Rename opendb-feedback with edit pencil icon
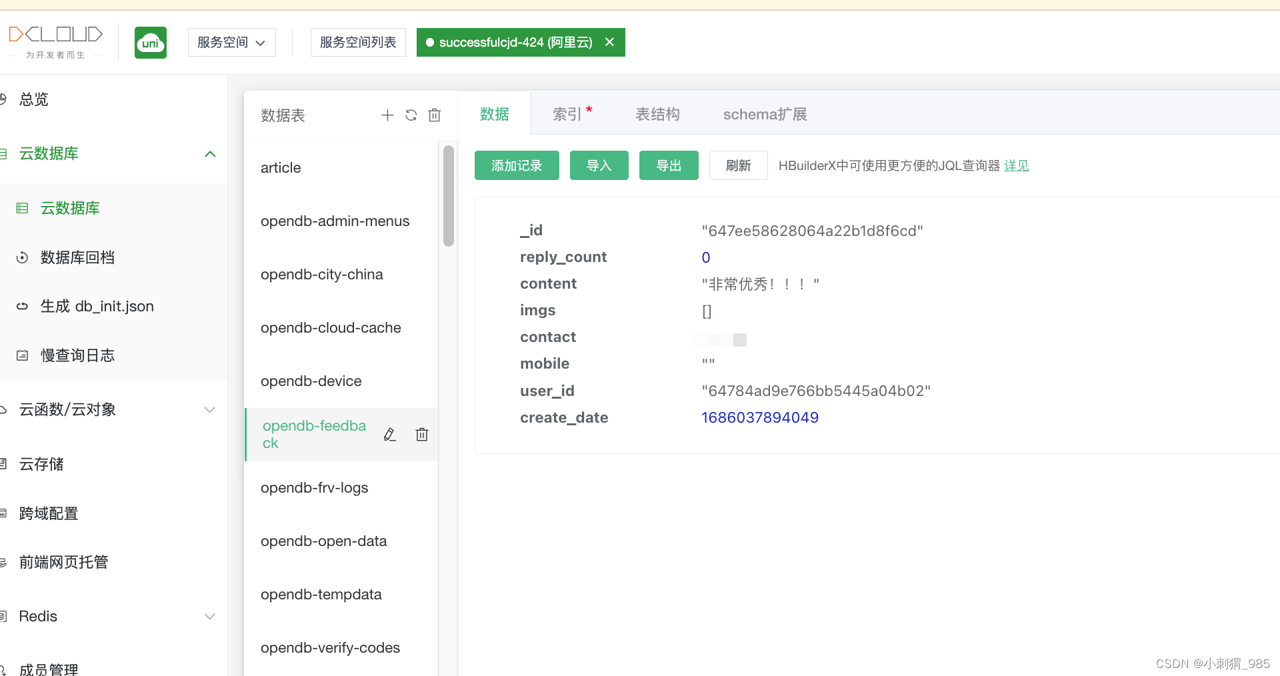This screenshot has width=1280, height=676. point(390,435)
